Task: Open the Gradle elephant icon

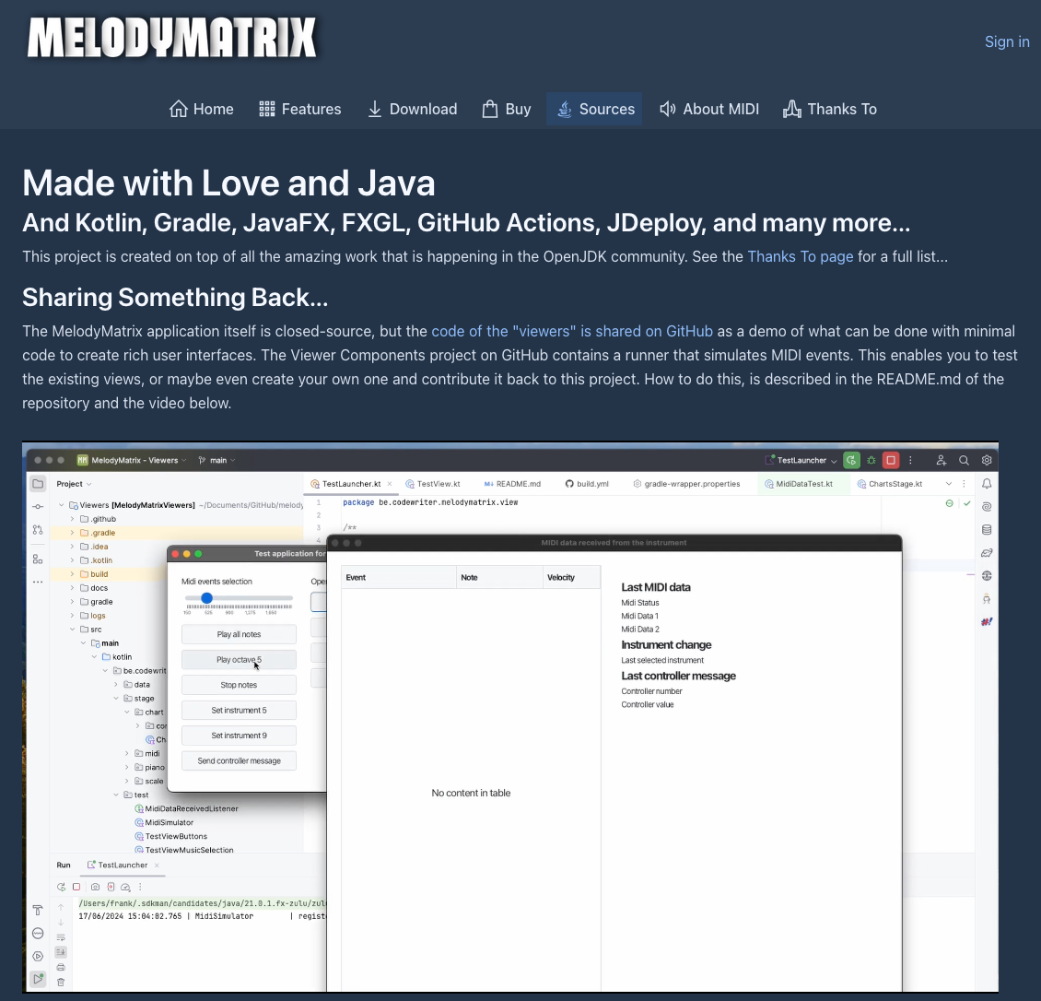Action: coord(987,553)
